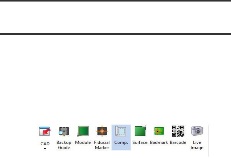Click the Backup Guide text label
This screenshot has height=158, width=231.
click(64, 145)
